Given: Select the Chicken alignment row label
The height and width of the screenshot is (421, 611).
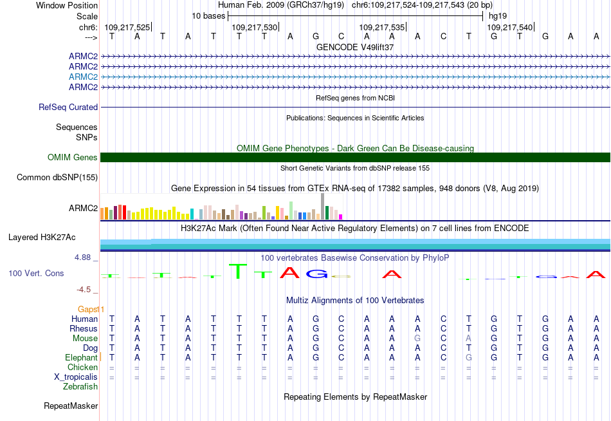Looking at the screenshot, I should [82, 367].
